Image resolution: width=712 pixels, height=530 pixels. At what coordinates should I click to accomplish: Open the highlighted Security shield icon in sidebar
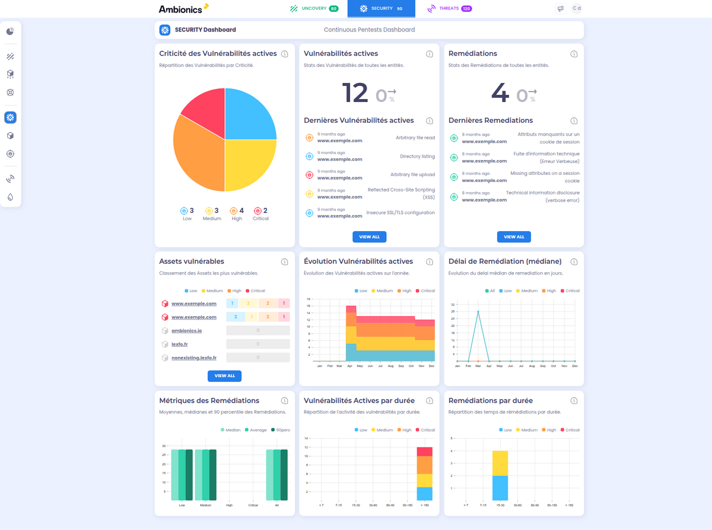click(10, 117)
